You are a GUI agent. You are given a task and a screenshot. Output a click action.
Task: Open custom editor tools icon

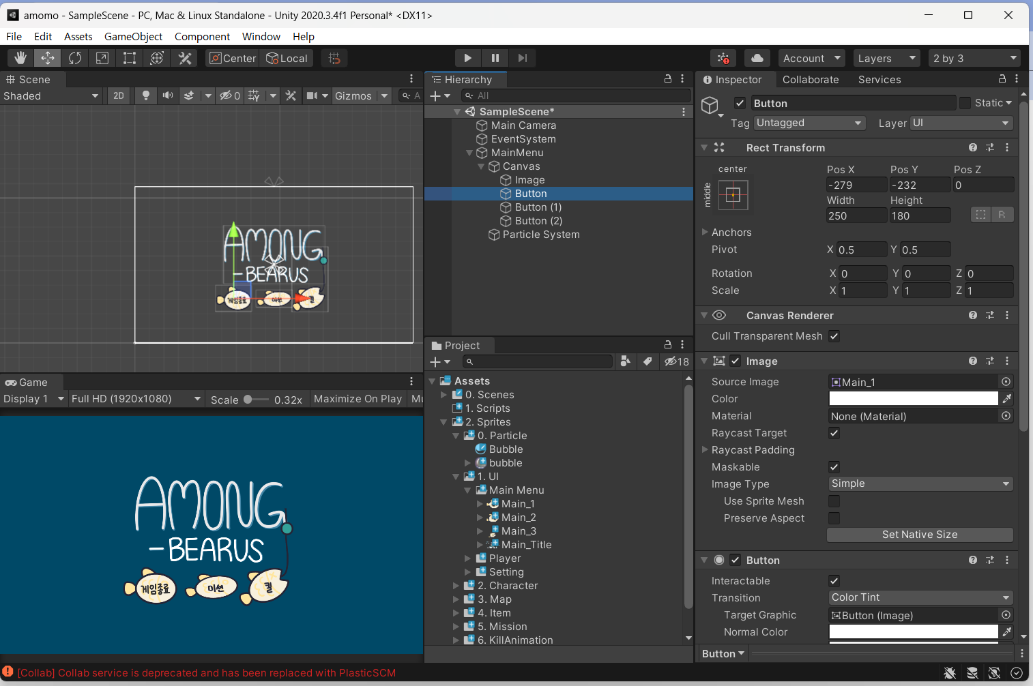[x=185, y=58]
